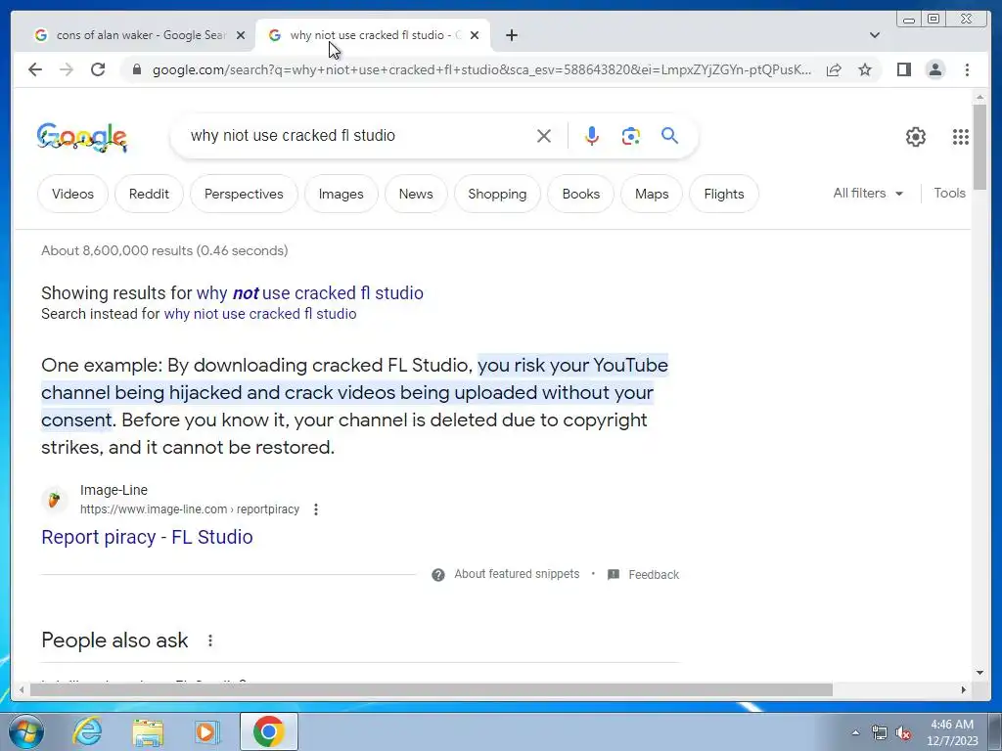Viewport: 1002px width, 751px height.
Task: Open Windows Explorer from taskbar
Action: tap(148, 732)
